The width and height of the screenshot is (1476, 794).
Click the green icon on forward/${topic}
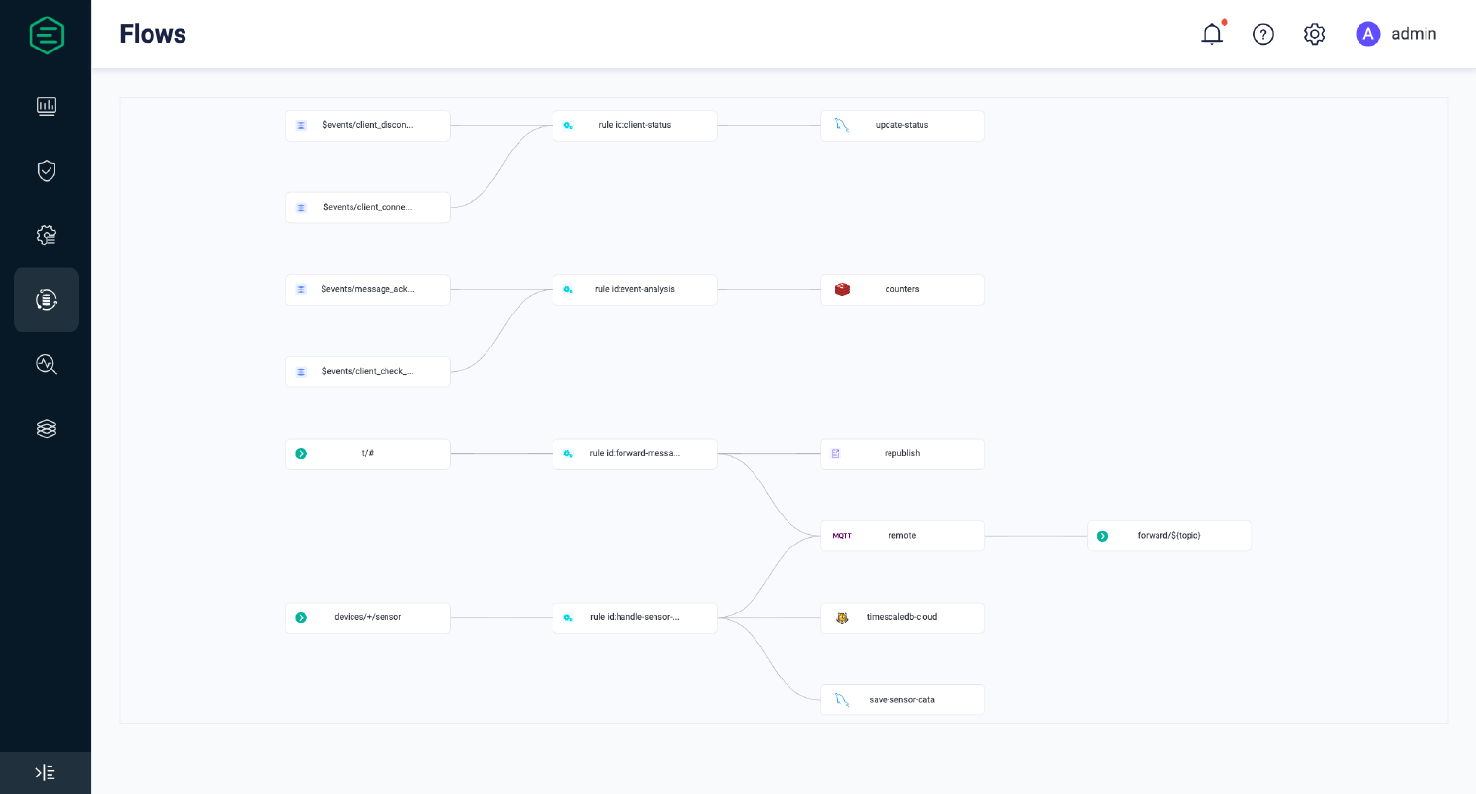1102,536
